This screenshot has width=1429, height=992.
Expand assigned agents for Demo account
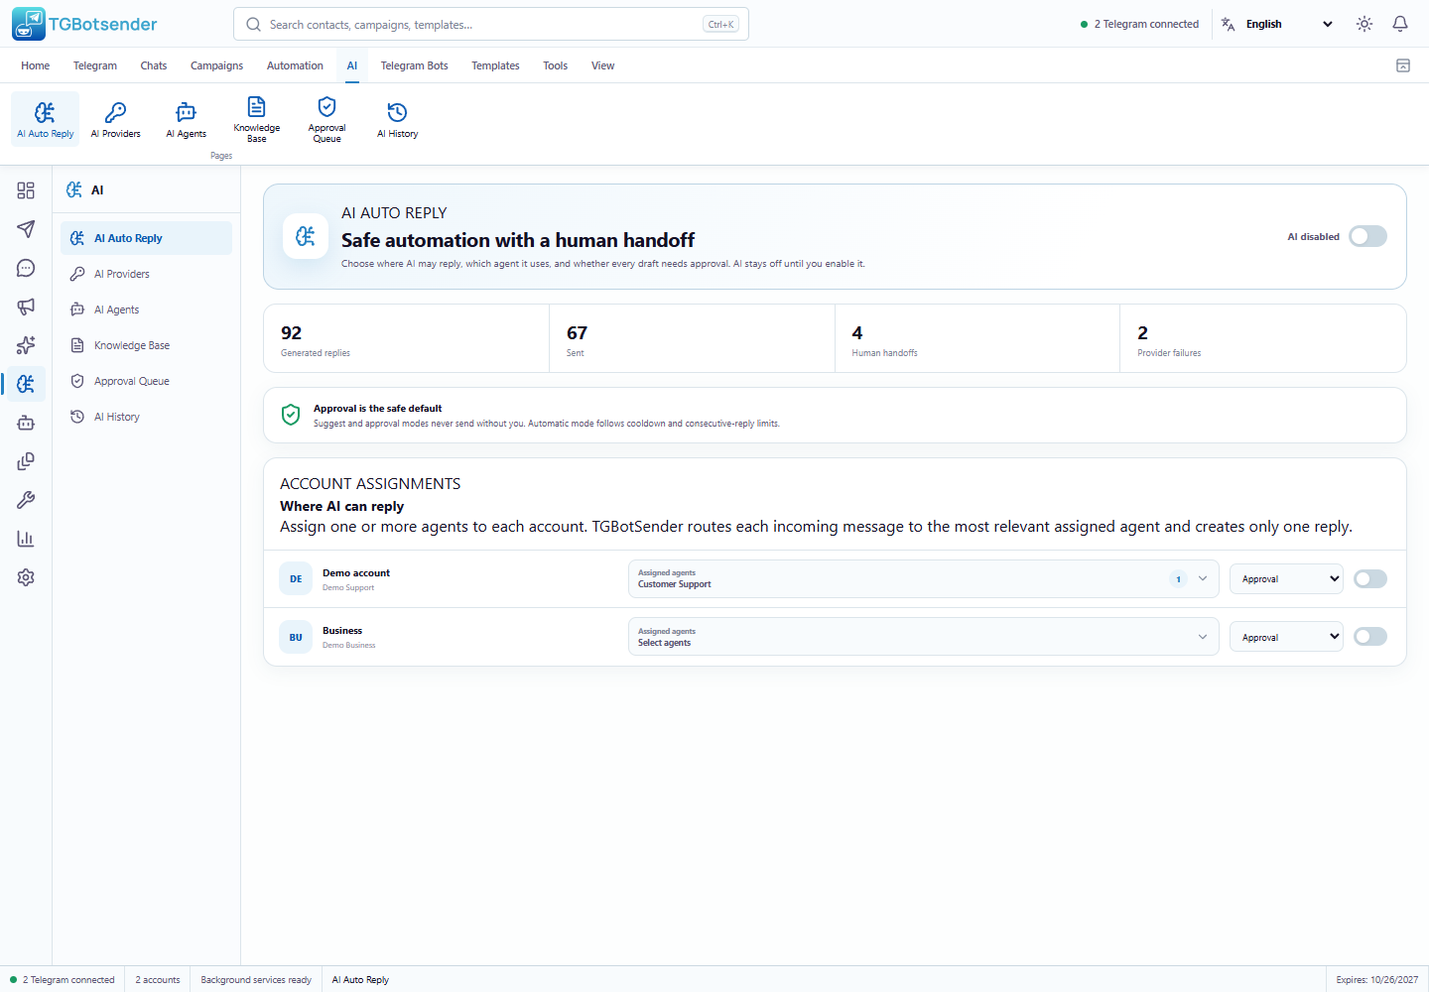[x=924, y=578]
